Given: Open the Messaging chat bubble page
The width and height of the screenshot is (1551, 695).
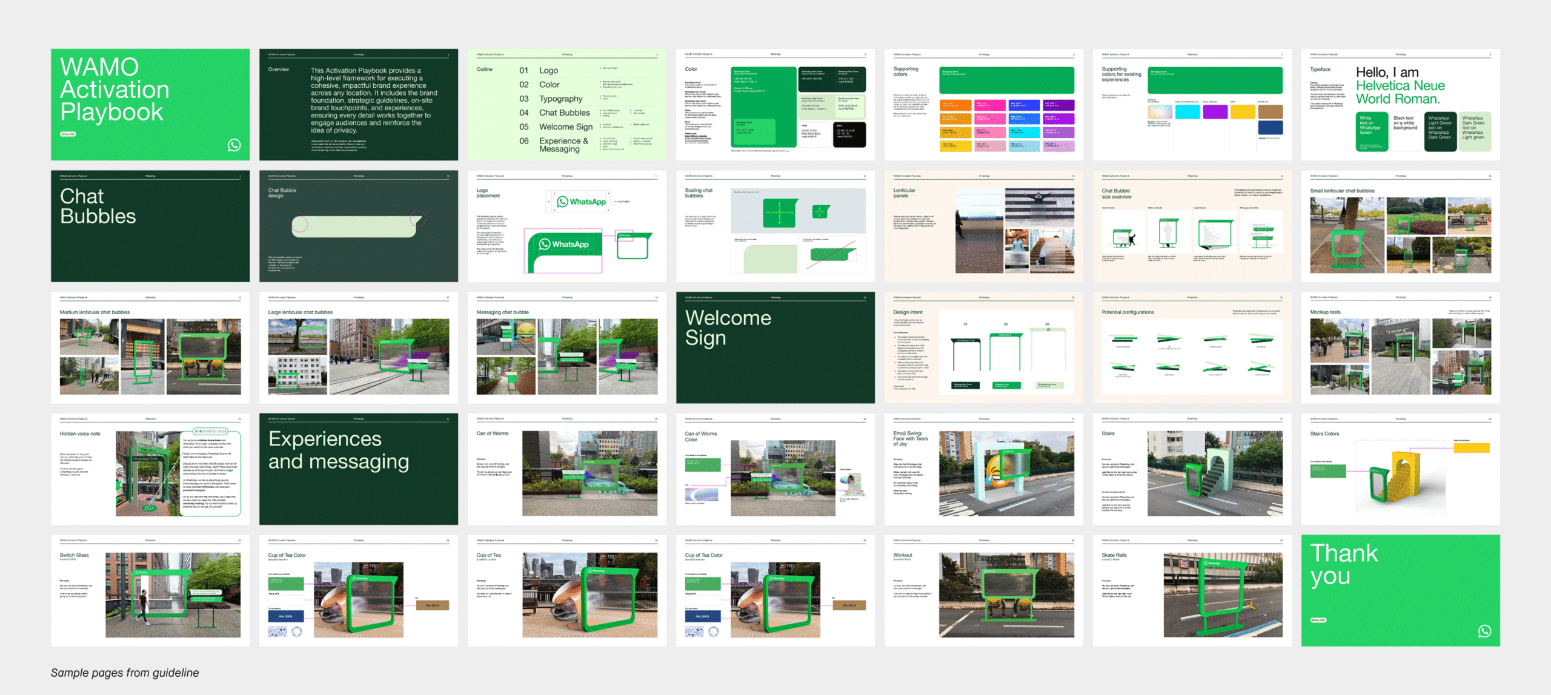Looking at the screenshot, I should click(x=567, y=347).
